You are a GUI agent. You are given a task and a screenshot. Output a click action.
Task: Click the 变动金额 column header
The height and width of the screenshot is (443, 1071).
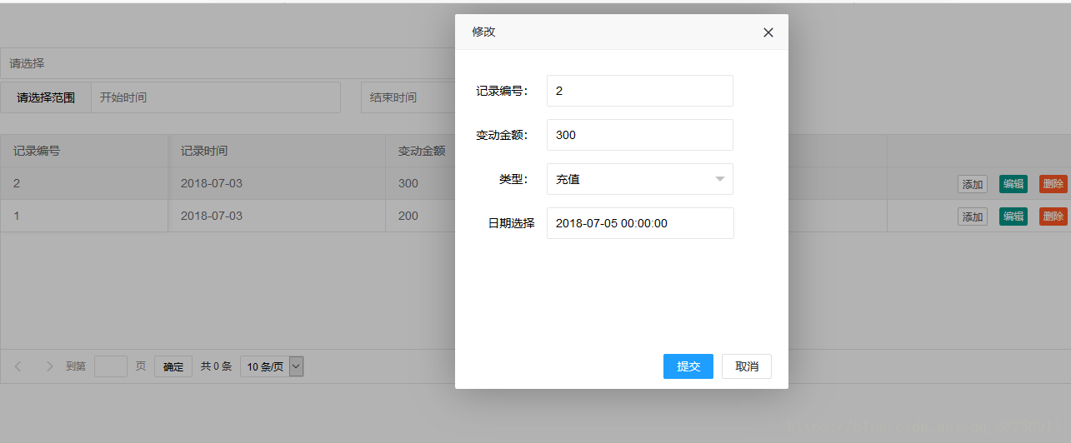click(x=421, y=151)
